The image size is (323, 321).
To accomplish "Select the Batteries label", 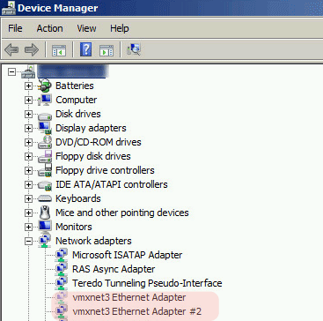I will click(x=75, y=86).
